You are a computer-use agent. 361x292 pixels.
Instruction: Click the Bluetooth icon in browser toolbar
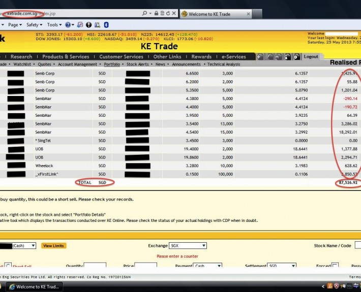click(106, 24)
